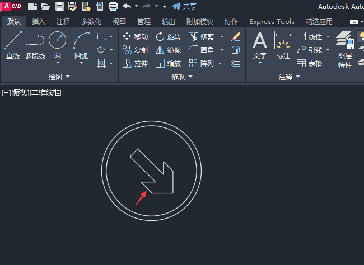Open the Express Tools ribbon tab

pyautogui.click(x=272, y=22)
